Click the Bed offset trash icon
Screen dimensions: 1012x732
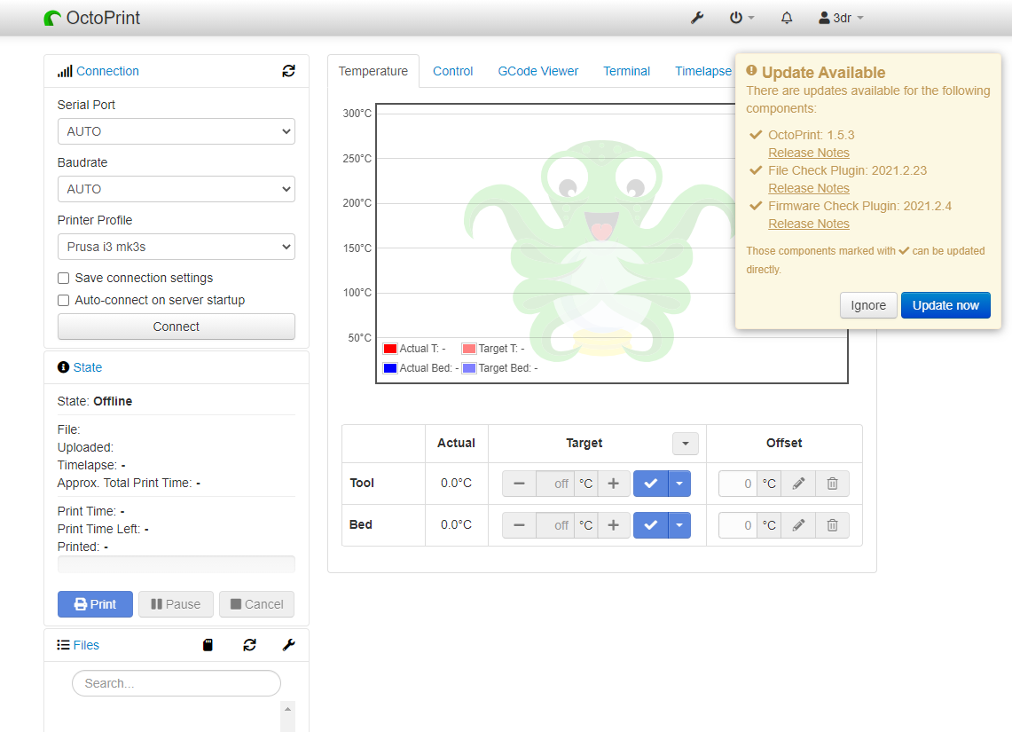(x=833, y=525)
